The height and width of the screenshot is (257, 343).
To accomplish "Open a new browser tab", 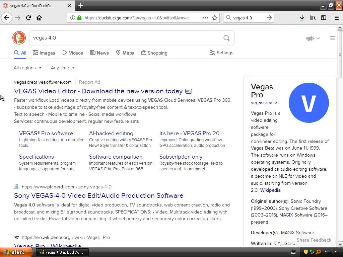I will (x=80, y=5).
